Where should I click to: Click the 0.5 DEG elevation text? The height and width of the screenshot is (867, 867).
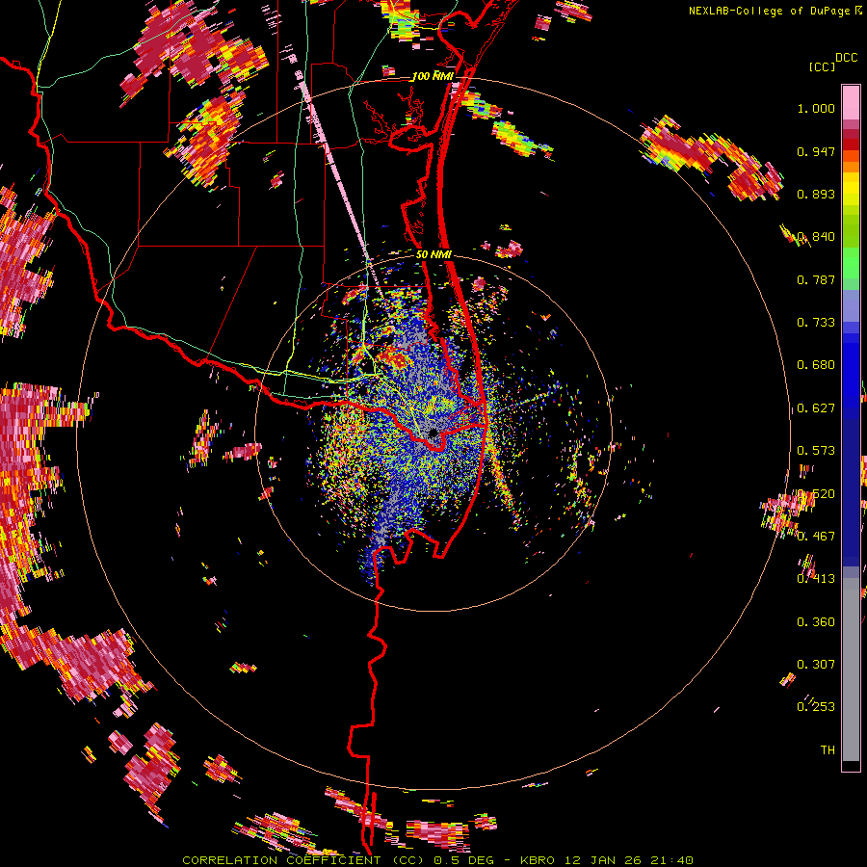coord(465,860)
